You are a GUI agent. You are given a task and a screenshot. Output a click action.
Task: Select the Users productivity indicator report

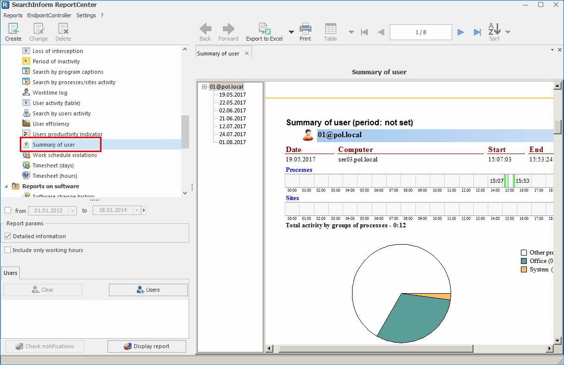click(x=68, y=134)
